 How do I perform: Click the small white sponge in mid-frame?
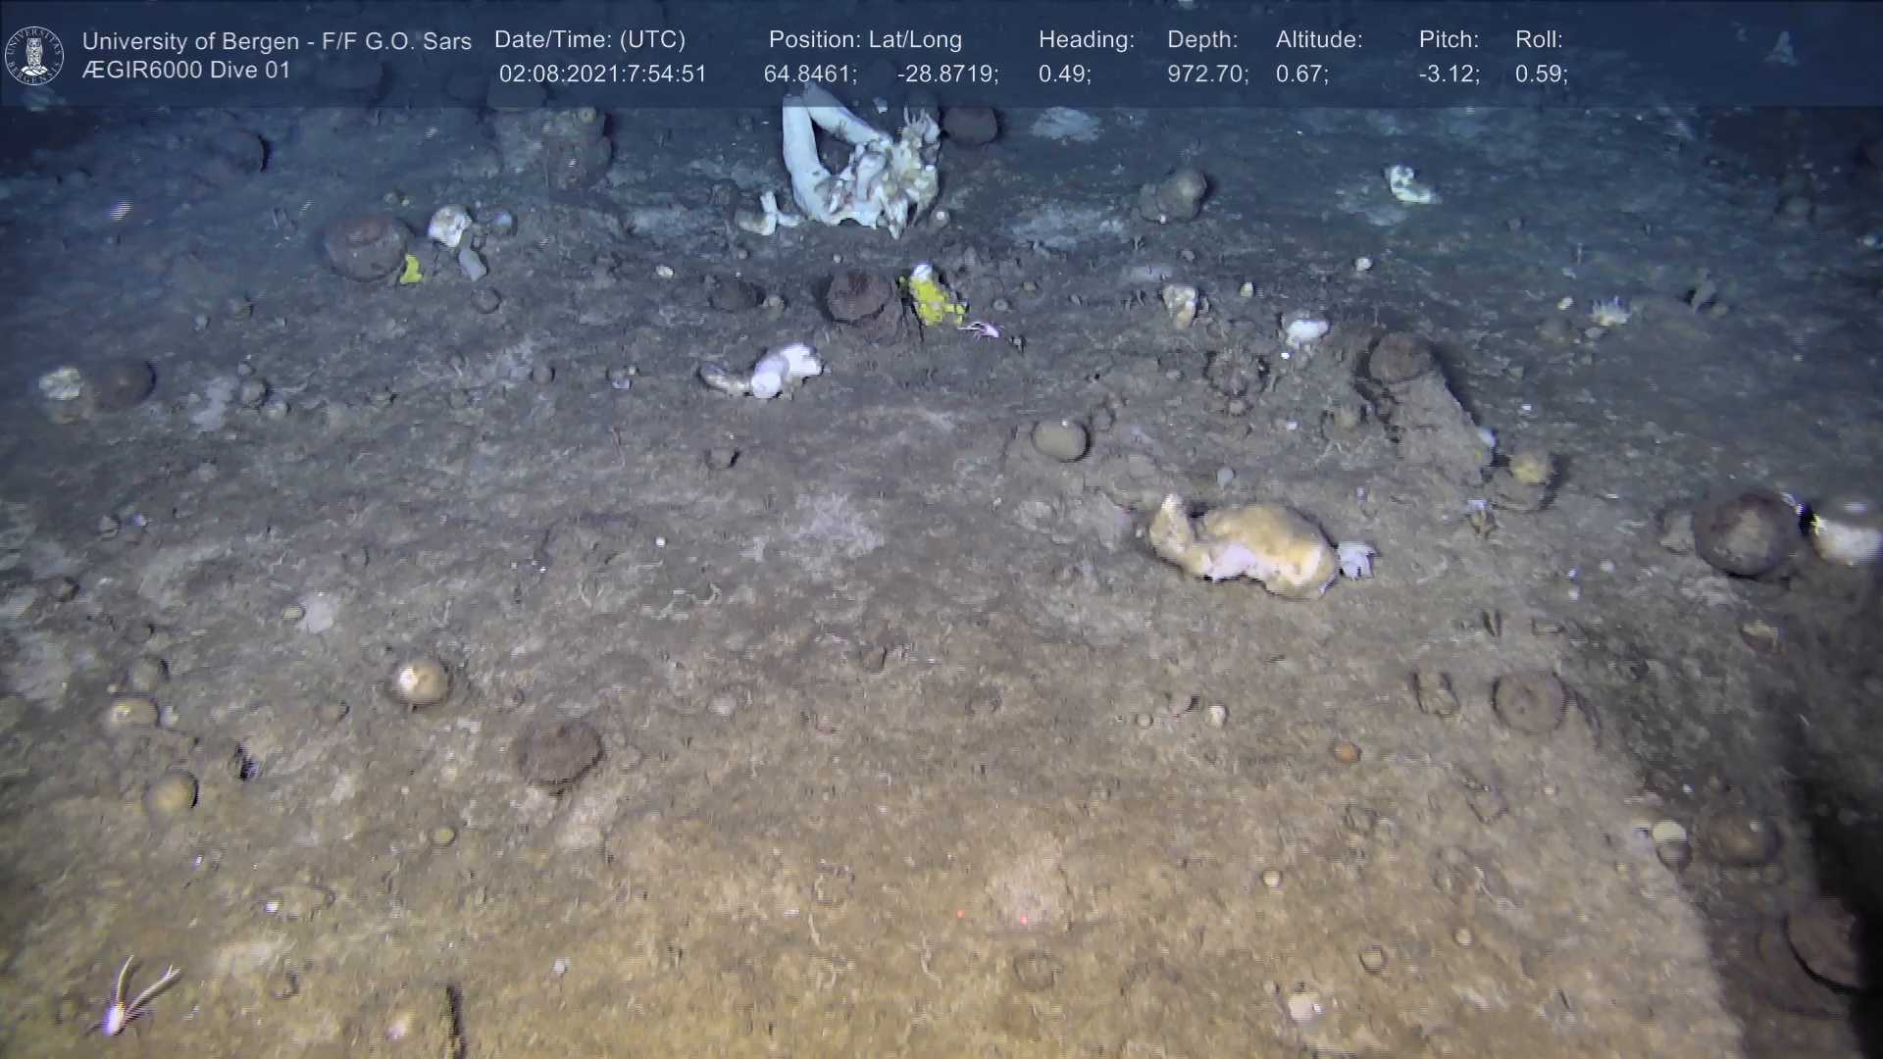pos(785,370)
